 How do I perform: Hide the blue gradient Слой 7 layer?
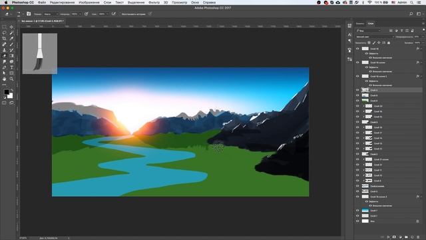coord(357,211)
